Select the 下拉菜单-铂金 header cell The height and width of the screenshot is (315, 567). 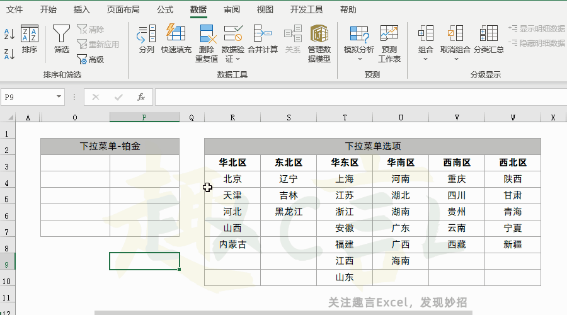[x=110, y=146]
